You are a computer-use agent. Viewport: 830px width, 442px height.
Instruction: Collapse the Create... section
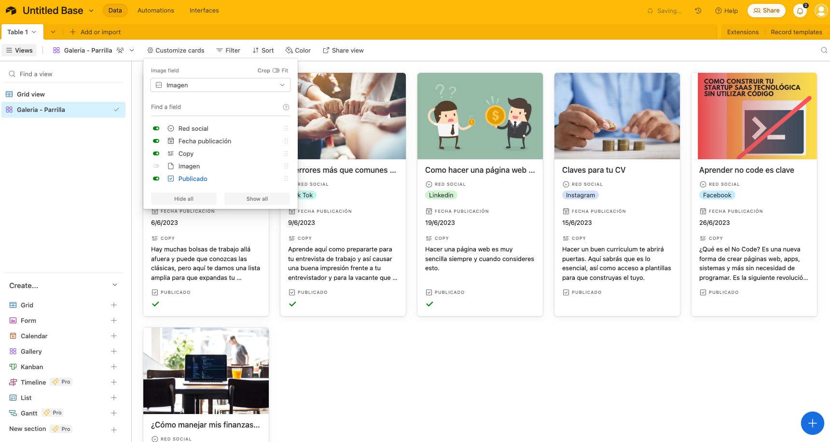click(x=115, y=285)
